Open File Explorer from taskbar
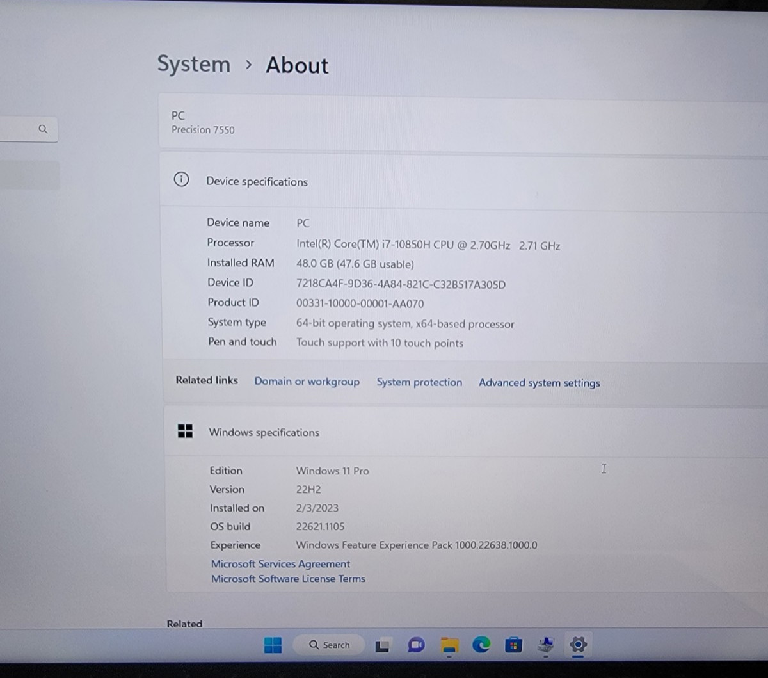This screenshot has height=678, width=768. point(449,645)
